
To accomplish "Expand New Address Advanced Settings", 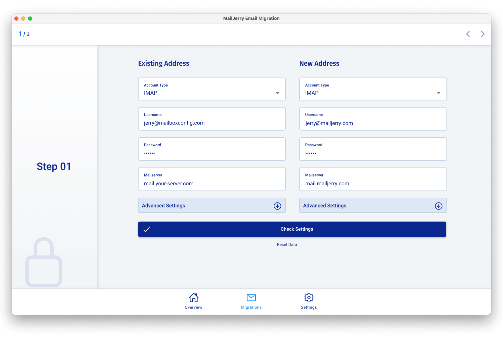I will [x=373, y=205].
